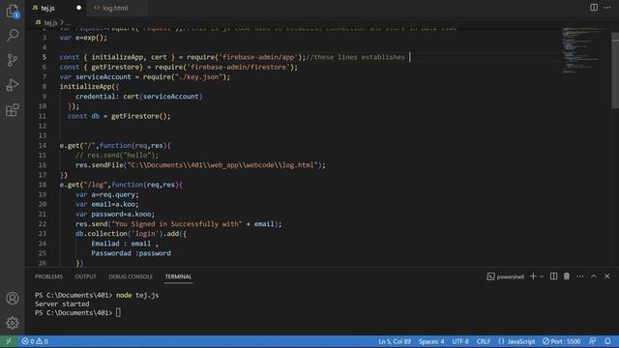
Task: Click the 'serviceAccount' variable on line 7
Action: coord(103,77)
